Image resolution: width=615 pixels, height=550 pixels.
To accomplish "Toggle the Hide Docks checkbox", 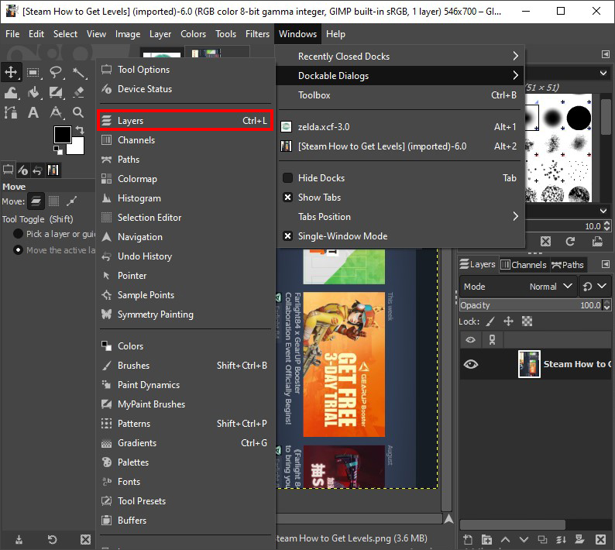I will click(287, 177).
